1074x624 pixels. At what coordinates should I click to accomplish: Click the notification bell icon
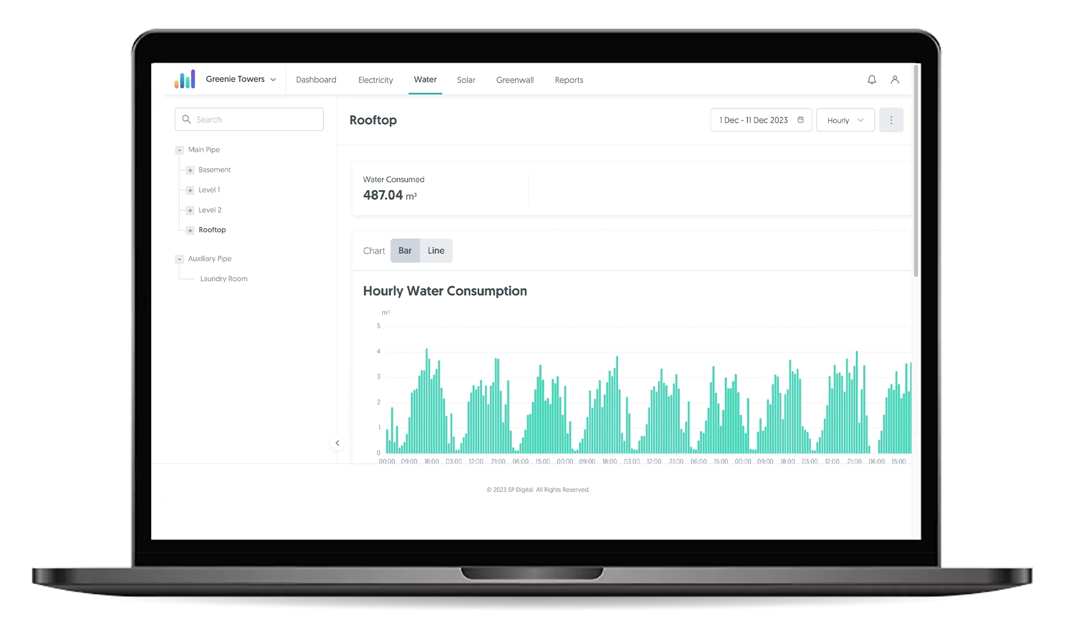872,79
